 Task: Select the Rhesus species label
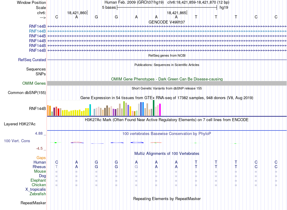coord(39,167)
